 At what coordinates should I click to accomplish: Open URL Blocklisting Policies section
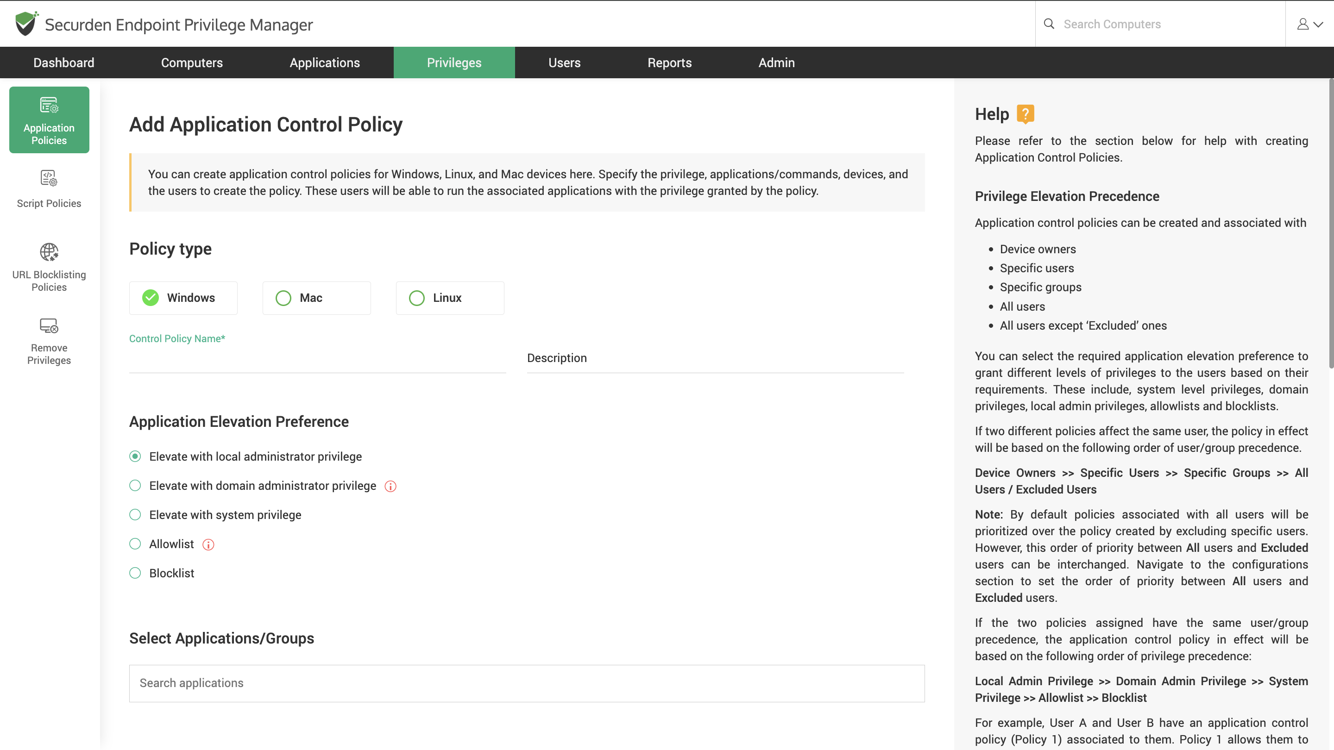49,268
